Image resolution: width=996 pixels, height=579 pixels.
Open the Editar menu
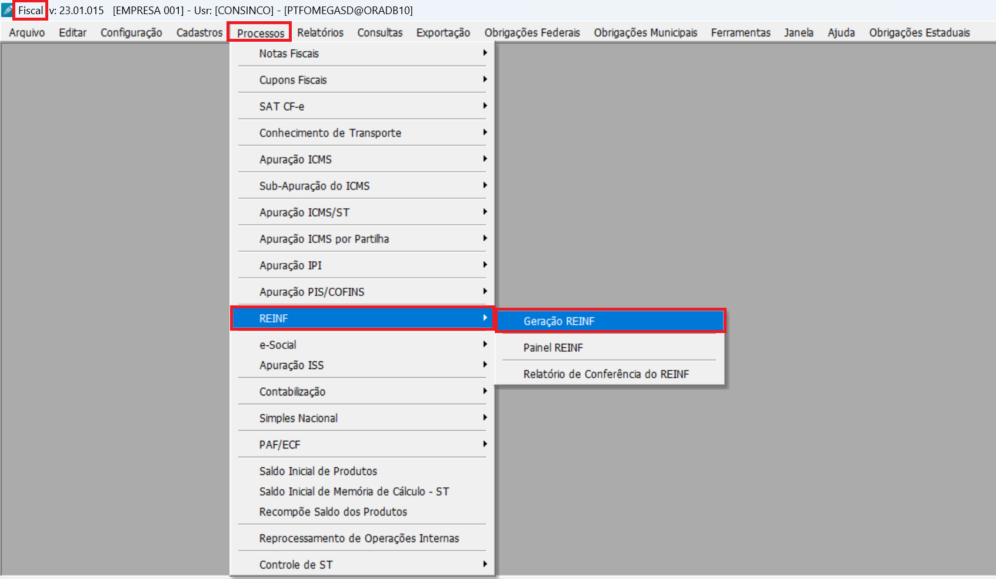[72, 32]
